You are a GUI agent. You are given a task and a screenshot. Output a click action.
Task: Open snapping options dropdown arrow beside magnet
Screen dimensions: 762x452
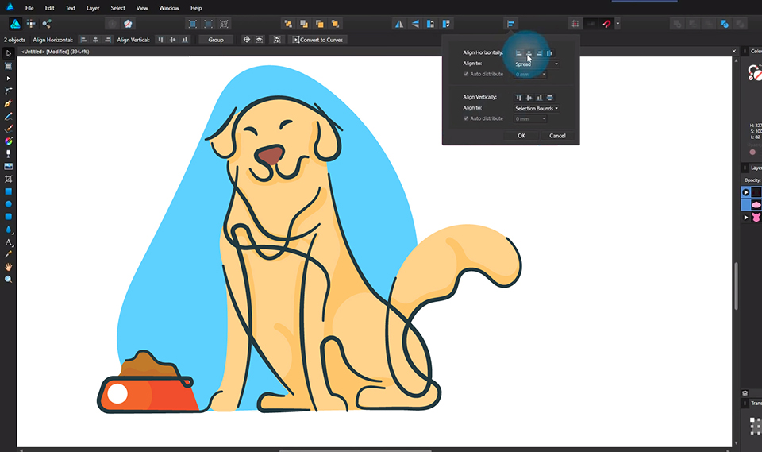click(618, 24)
